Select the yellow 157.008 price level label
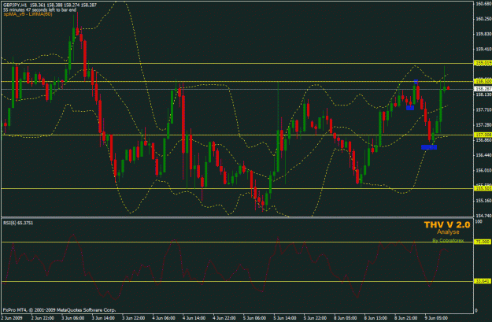Viewport: 492px width, 322px height. pos(483,135)
